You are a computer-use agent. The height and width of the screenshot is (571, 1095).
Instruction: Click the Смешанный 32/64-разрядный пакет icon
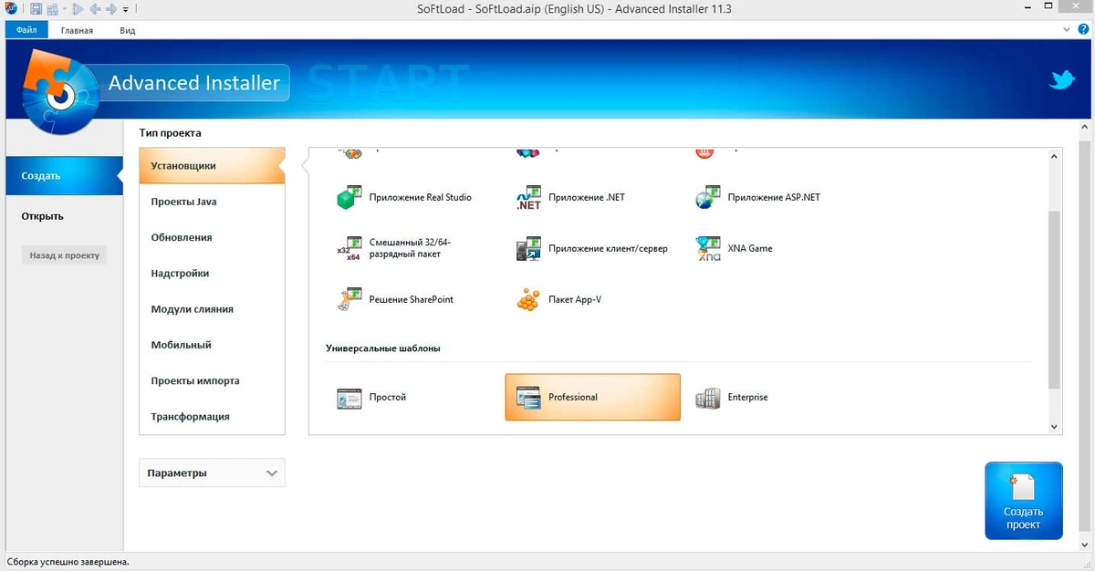[349, 248]
